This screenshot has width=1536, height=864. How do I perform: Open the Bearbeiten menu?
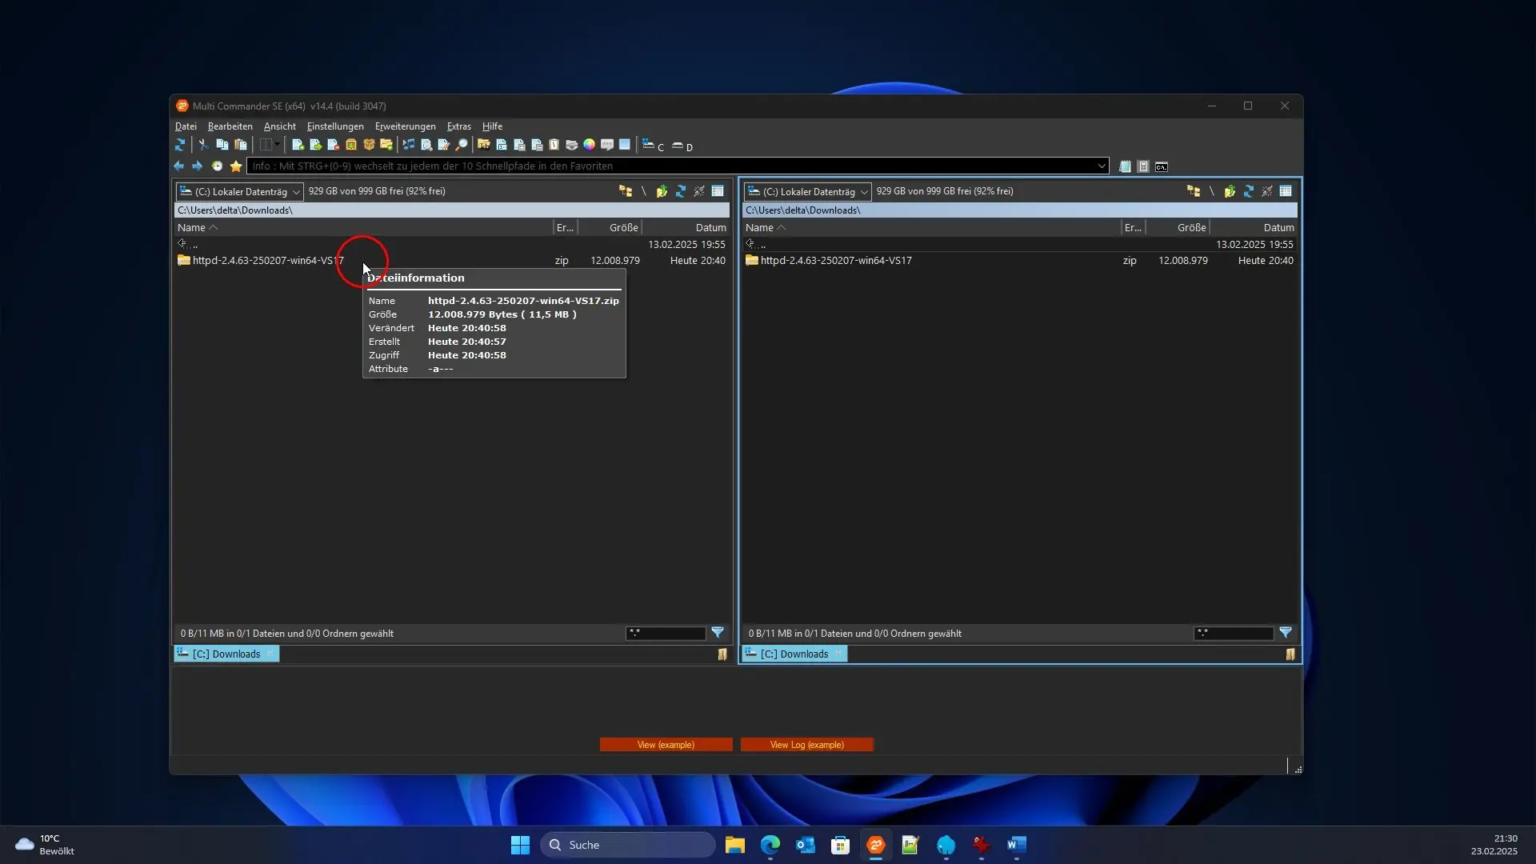pos(230,126)
